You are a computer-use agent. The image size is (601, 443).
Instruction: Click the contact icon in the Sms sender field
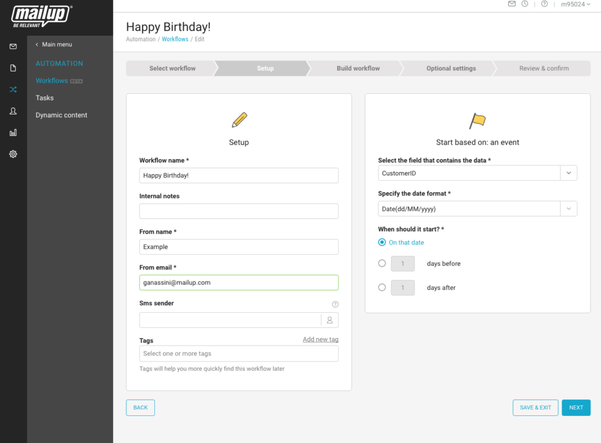click(330, 320)
